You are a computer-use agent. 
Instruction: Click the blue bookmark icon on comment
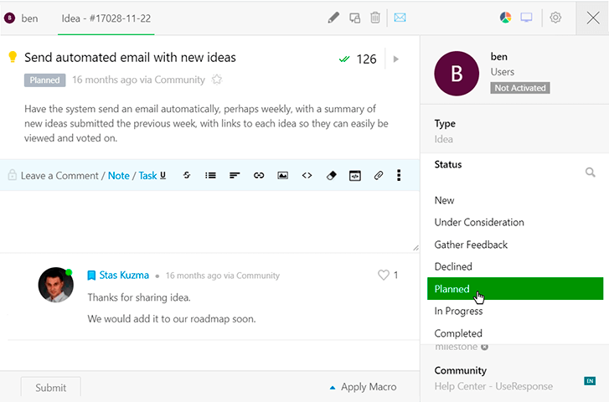[x=91, y=276]
